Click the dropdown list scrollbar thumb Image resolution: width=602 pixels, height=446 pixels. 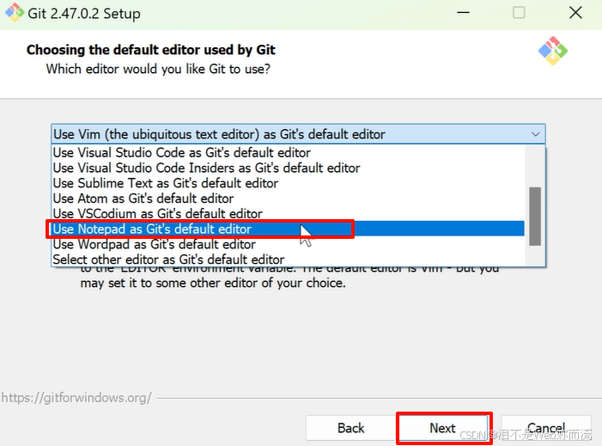[535, 217]
